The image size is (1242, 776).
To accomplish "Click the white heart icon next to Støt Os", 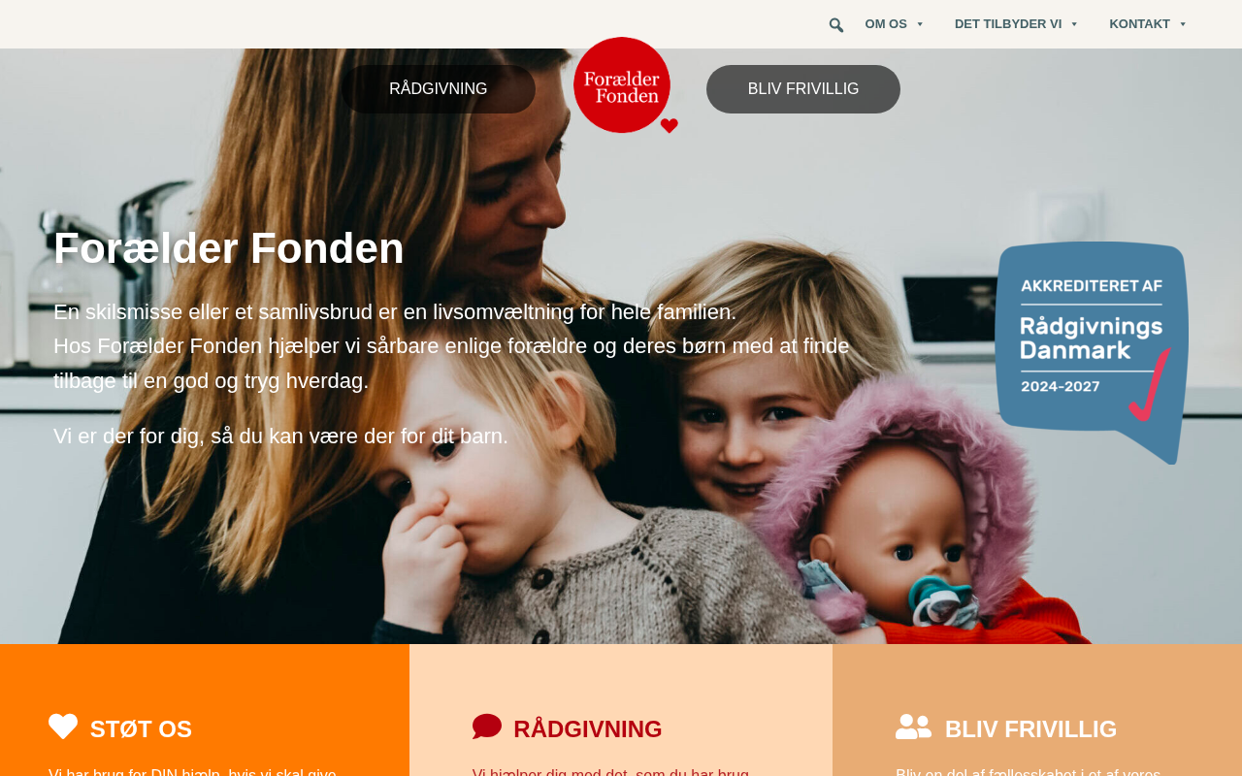I will [x=63, y=727].
